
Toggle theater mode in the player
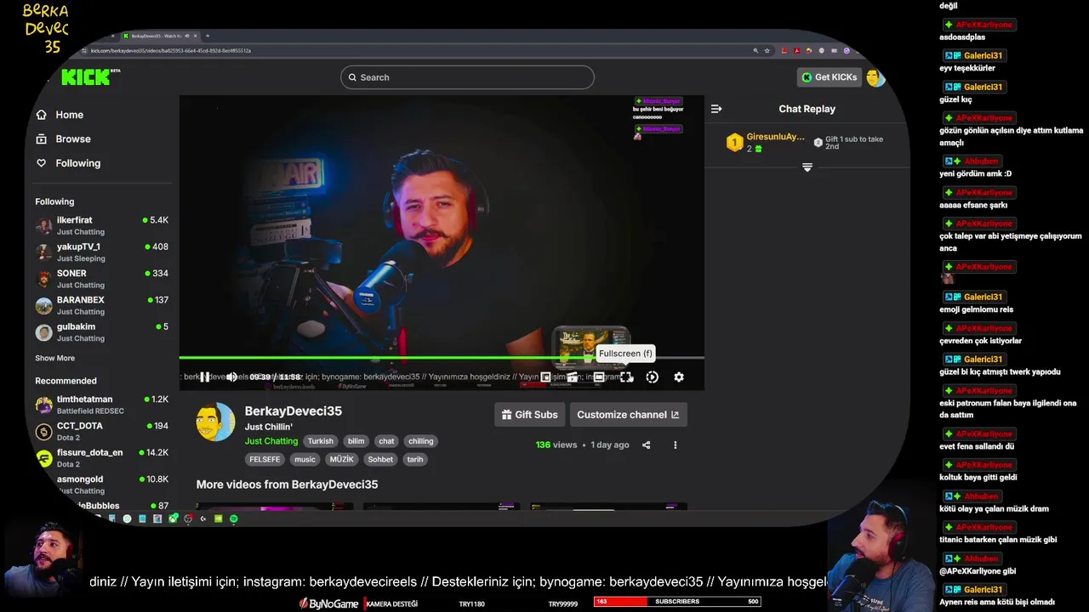pyautogui.click(x=599, y=377)
